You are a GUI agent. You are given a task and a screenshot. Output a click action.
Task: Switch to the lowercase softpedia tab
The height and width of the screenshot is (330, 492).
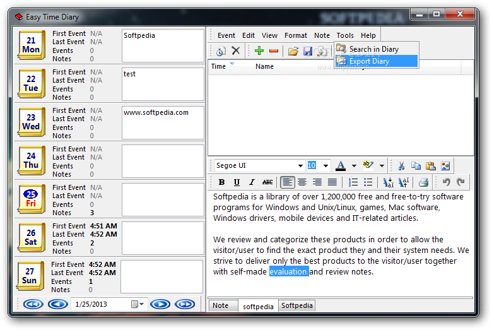pyautogui.click(x=258, y=306)
